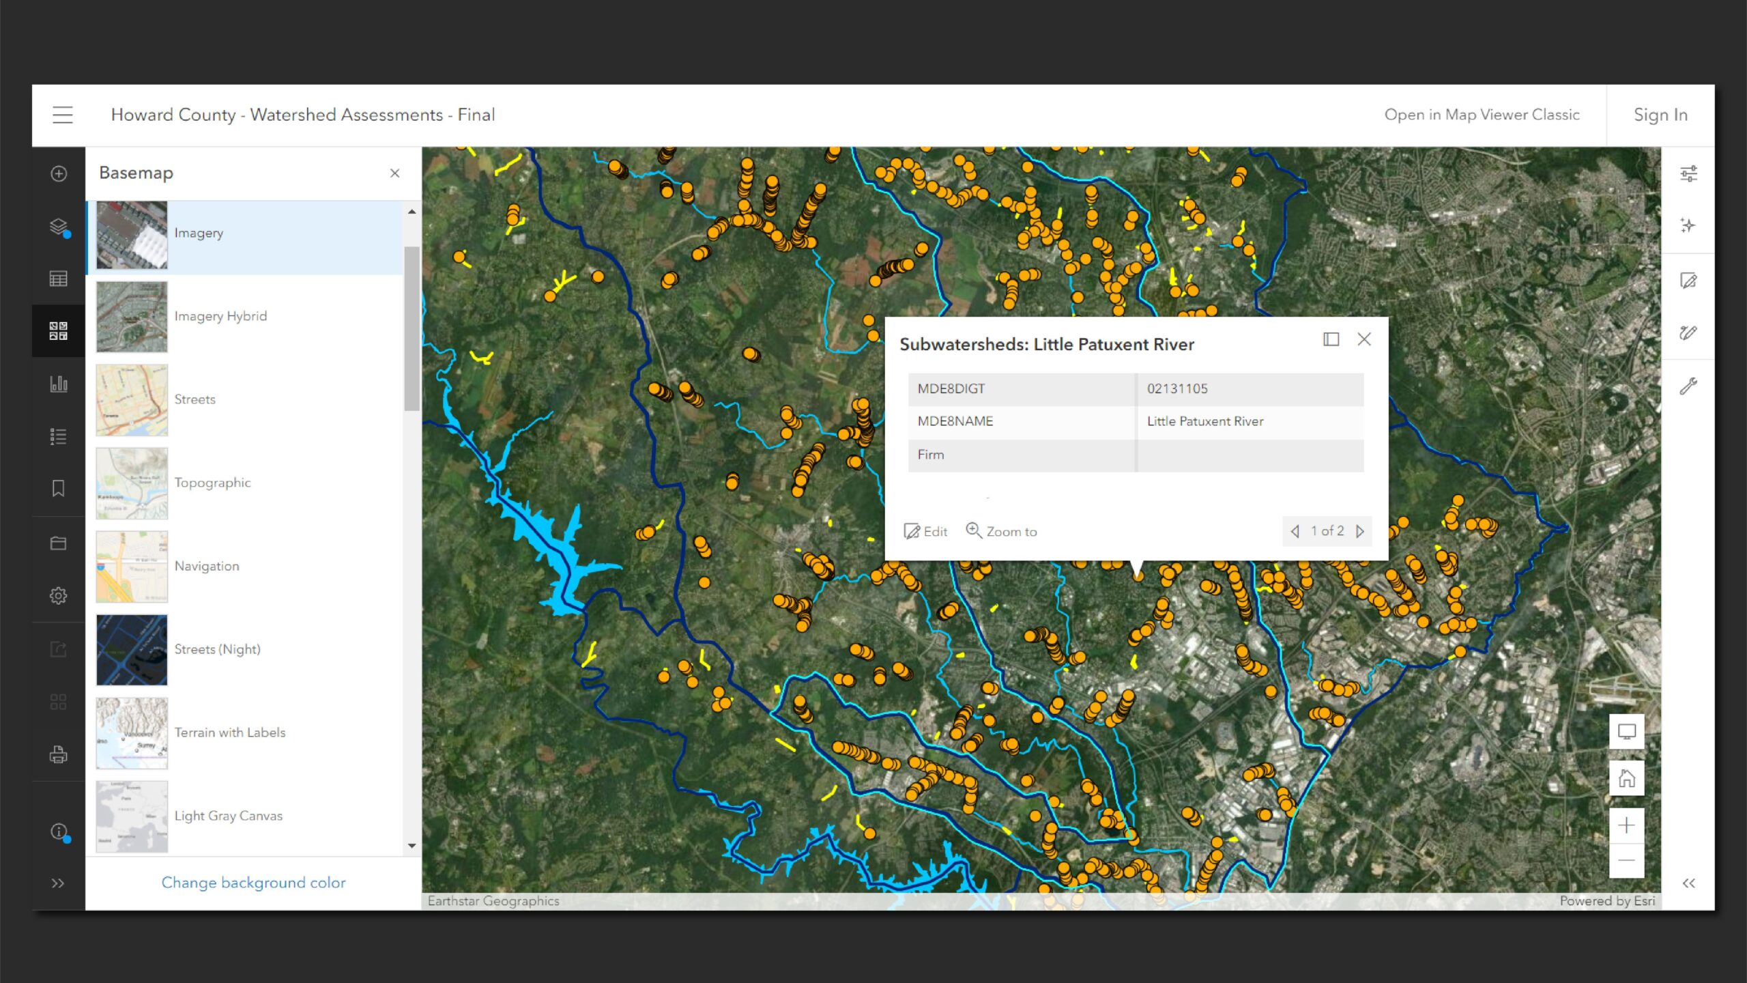Open the Layers panel icon
The image size is (1747, 983).
59,226
